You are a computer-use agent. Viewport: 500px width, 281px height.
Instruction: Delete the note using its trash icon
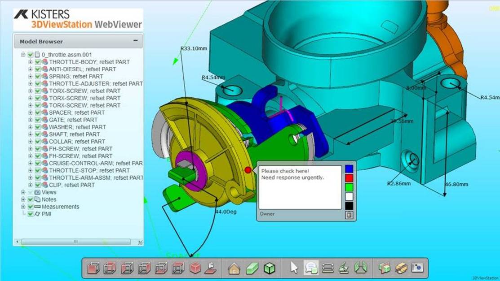click(349, 215)
